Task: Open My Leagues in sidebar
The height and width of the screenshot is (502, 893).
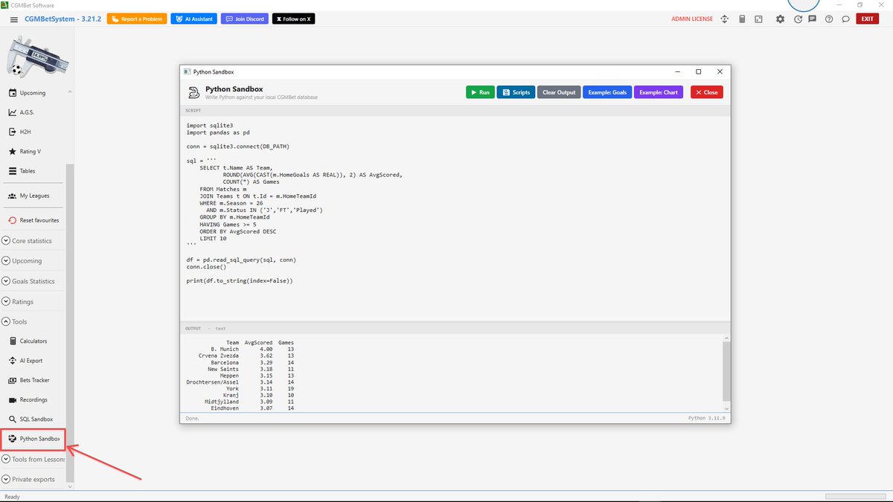Action: point(33,196)
